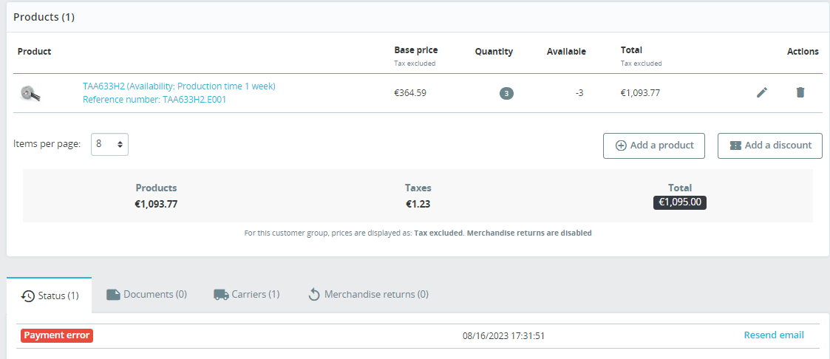Viewport: 830px width, 359px height.
Task: Click the document icon on Documents tab
Action: pyautogui.click(x=113, y=295)
